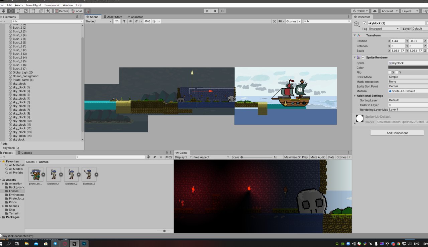Image resolution: width=428 pixels, height=247 pixels.
Task: Open custom editor tools icon
Action: tap(48, 11)
